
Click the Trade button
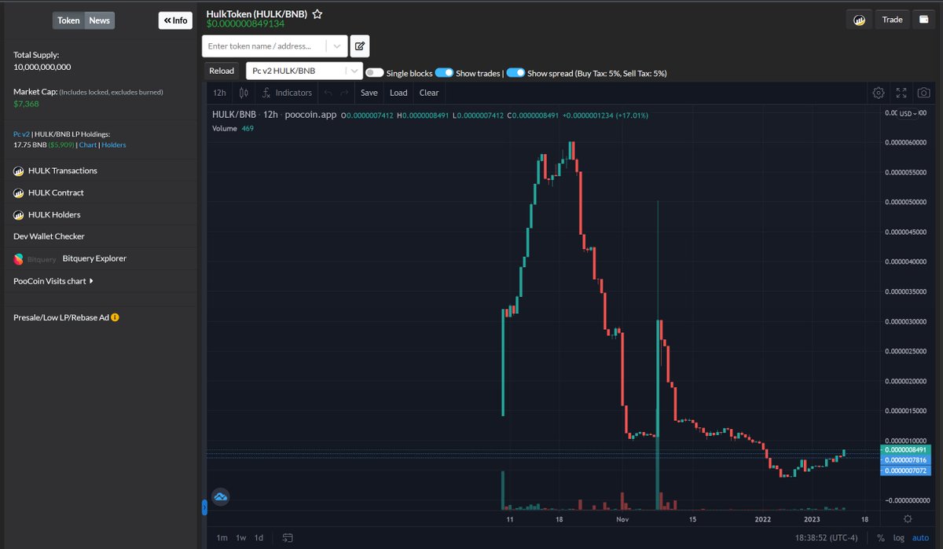pos(892,20)
